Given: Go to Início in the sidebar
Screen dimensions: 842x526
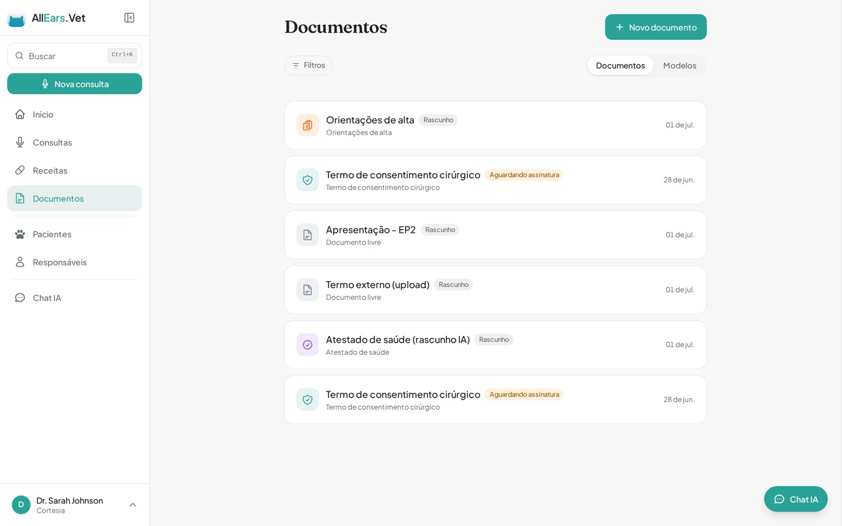Looking at the screenshot, I should coord(74,114).
